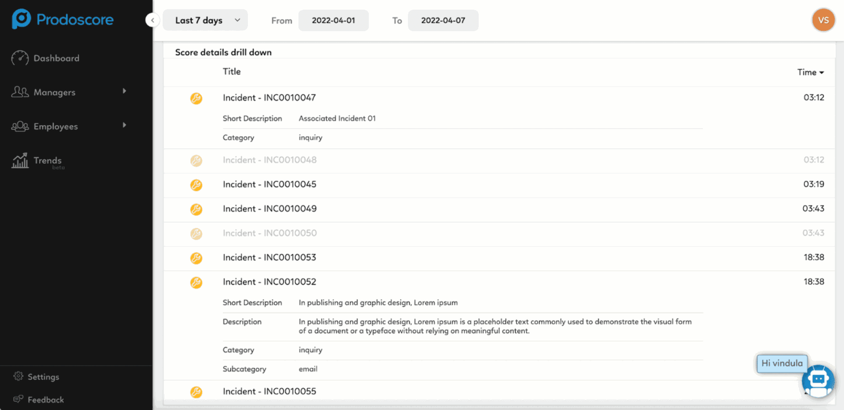Click the icon for Incident INC0010053
The image size is (844, 410).
196,258
